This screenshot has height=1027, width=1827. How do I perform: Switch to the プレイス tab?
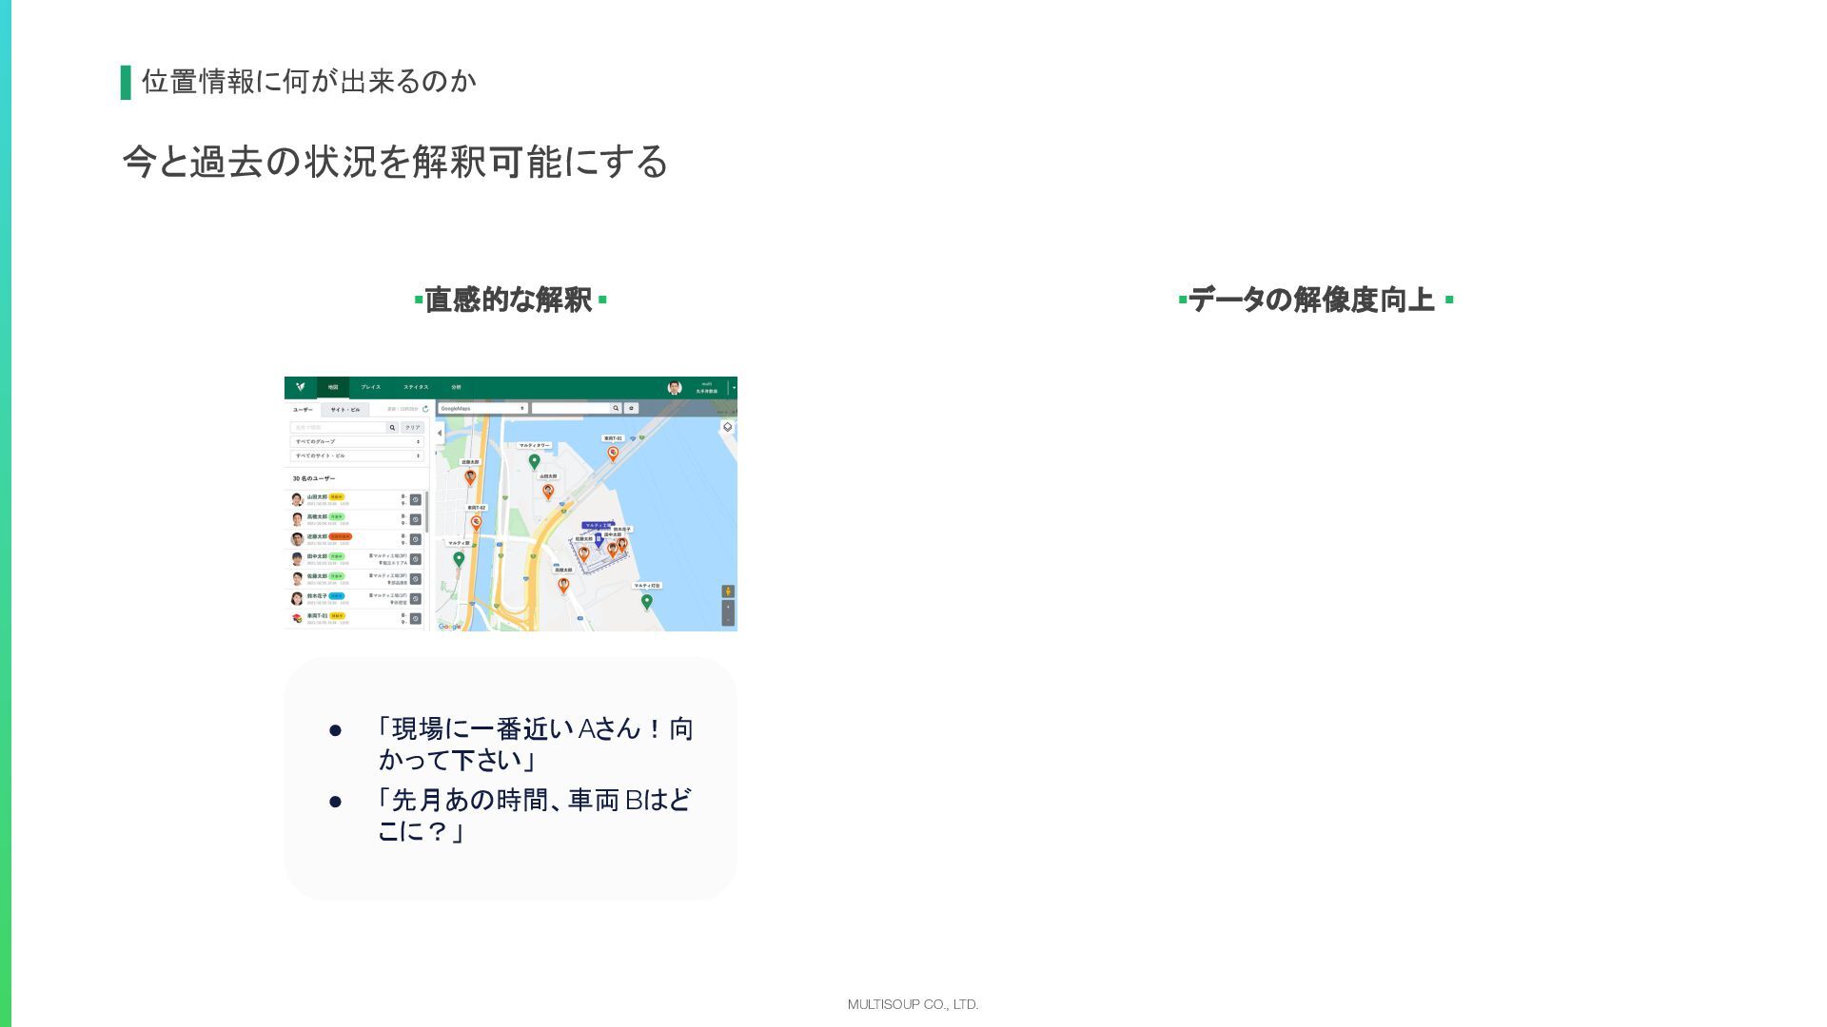click(370, 387)
